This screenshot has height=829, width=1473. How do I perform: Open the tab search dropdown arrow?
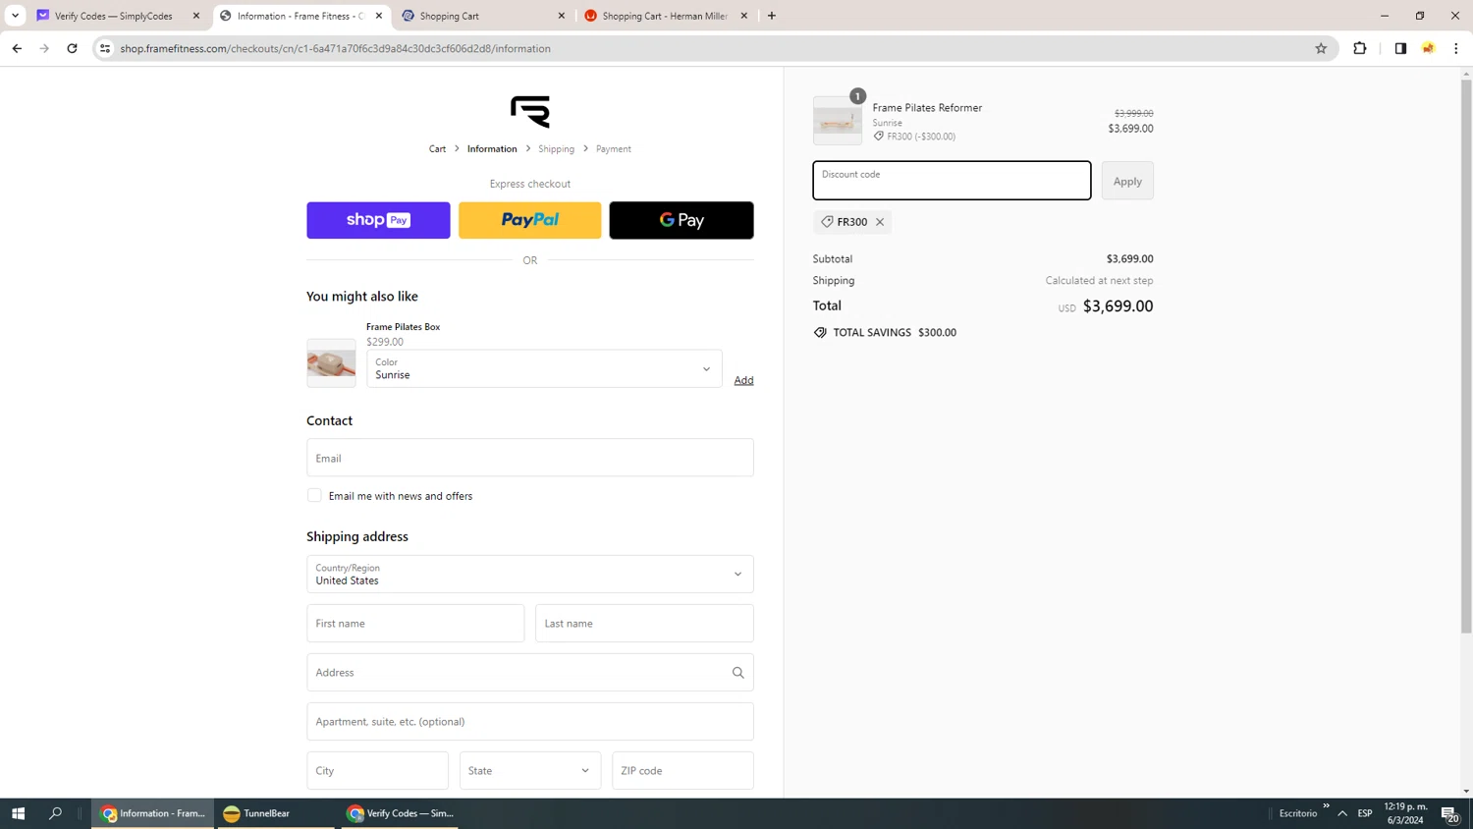point(15,16)
